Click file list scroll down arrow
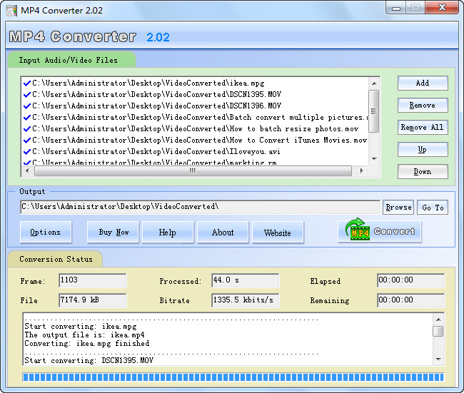 pos(374,159)
